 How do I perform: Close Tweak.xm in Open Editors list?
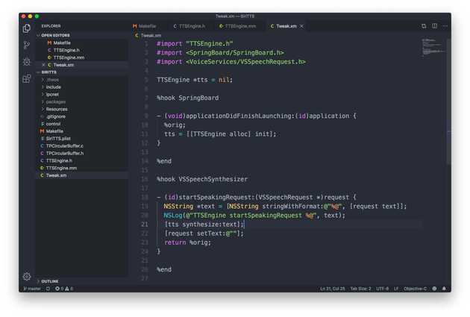coord(43,65)
